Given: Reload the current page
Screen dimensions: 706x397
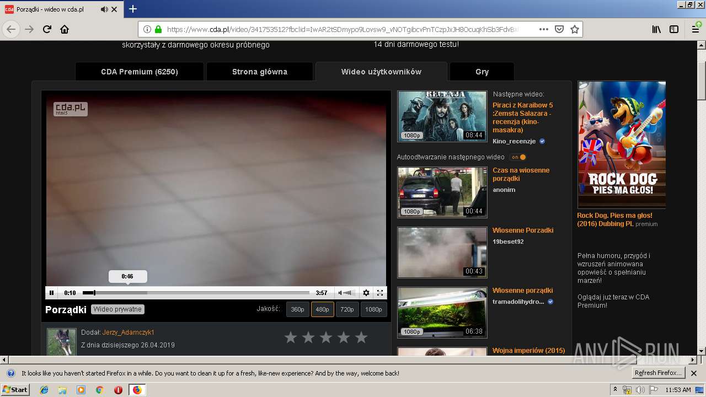Looking at the screenshot, I should 47,29.
